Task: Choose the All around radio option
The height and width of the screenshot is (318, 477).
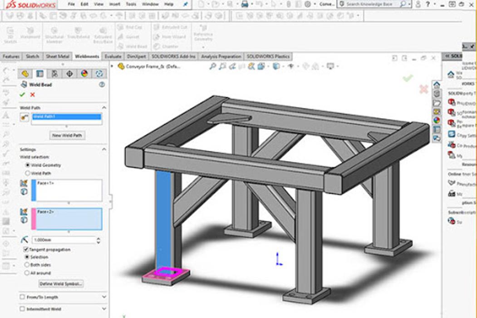Action: point(28,273)
